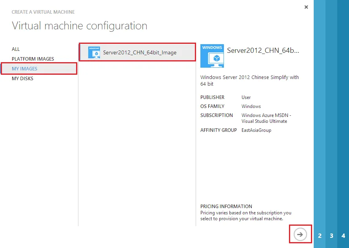
Task: Click the CREATE A VIRTUAL MACHINE label
Action: tap(43, 12)
